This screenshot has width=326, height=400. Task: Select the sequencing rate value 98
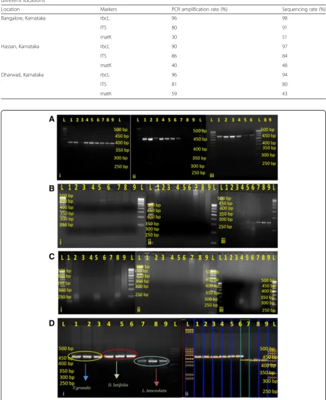(285, 18)
